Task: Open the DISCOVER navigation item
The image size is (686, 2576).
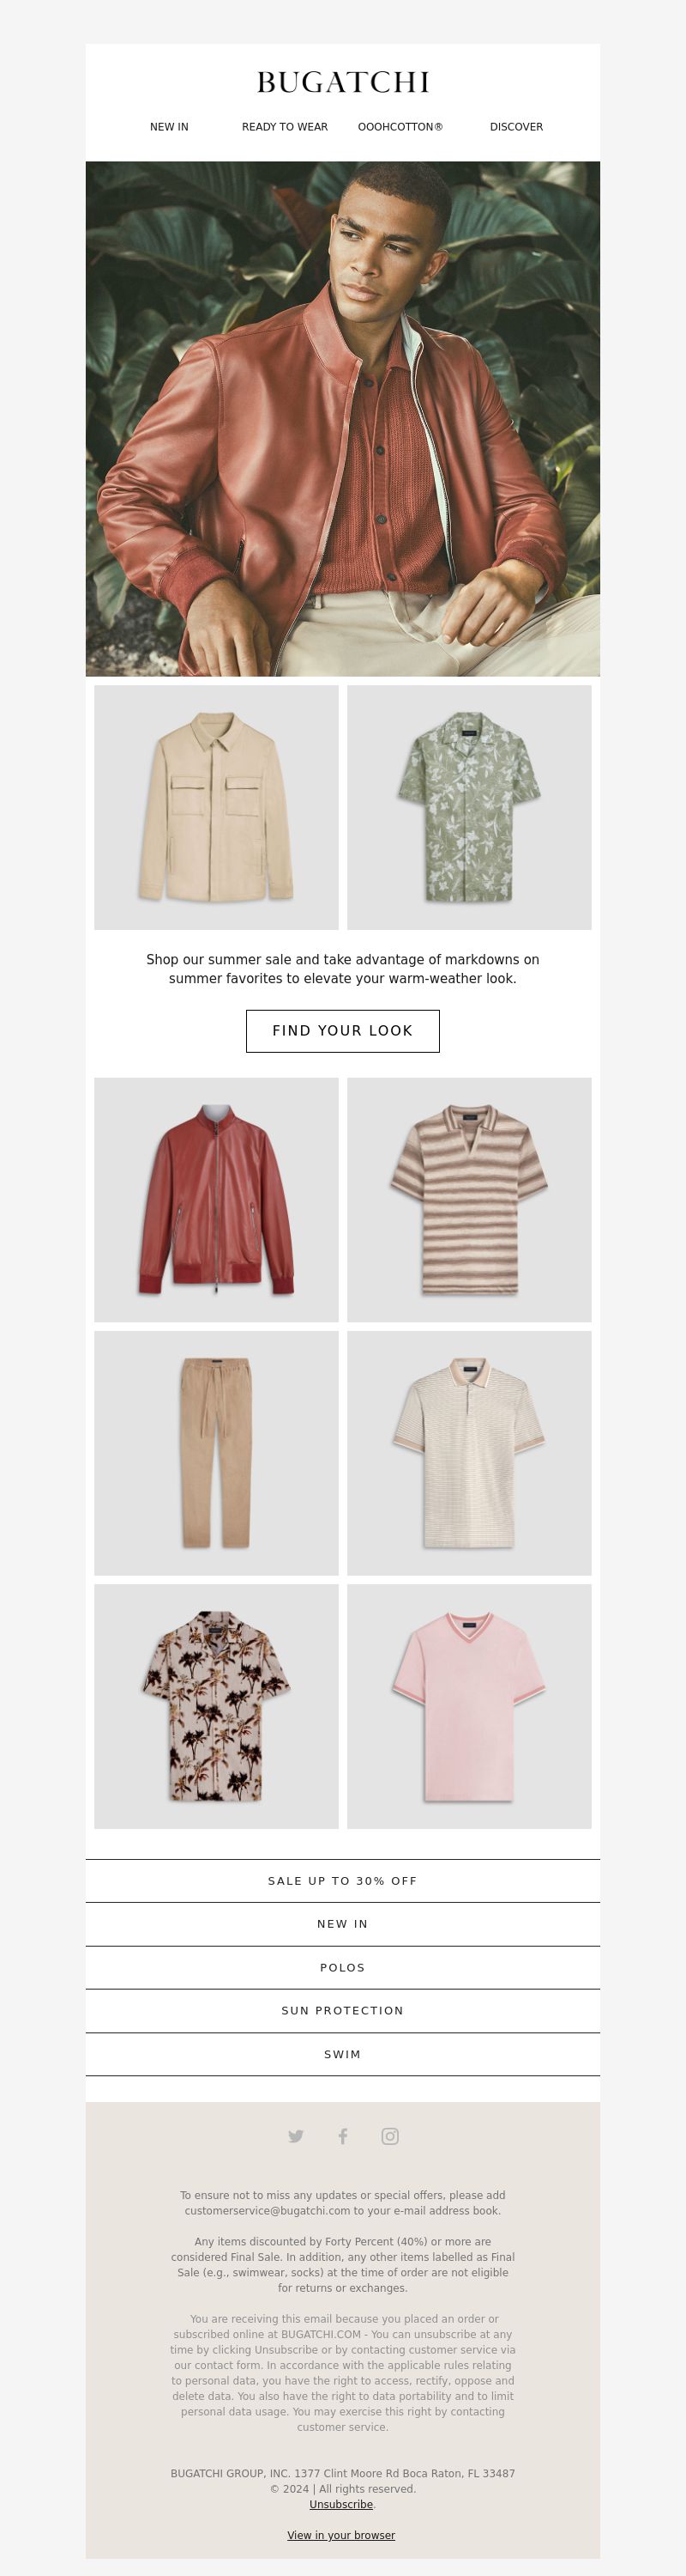Action: [x=516, y=127]
